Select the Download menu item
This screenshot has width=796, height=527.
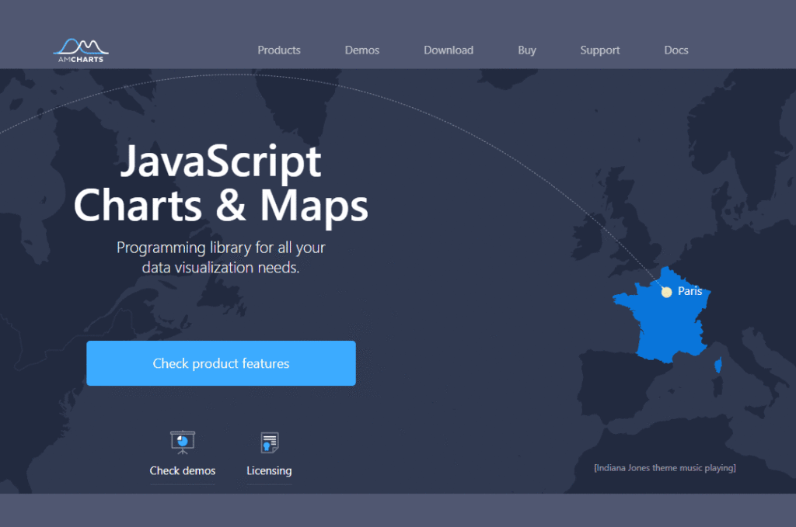pos(449,50)
